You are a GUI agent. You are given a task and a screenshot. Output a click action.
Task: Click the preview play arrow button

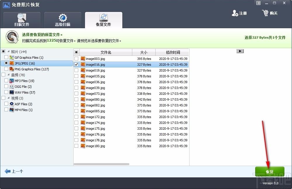240,51
